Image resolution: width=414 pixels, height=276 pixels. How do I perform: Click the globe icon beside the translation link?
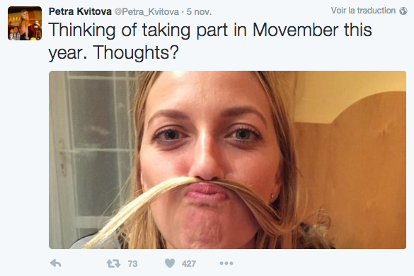[x=403, y=11]
